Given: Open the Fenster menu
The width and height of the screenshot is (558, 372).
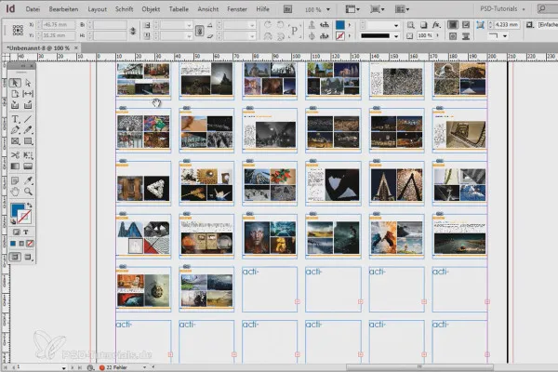Looking at the screenshot, I should [237, 9].
